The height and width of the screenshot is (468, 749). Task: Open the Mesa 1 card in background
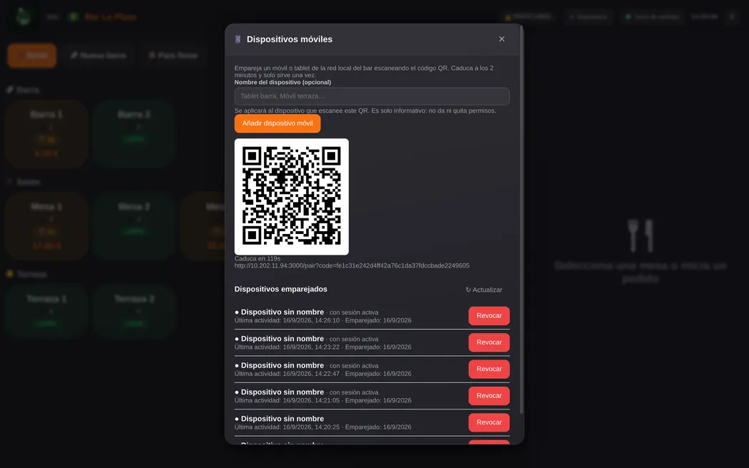[x=46, y=226]
